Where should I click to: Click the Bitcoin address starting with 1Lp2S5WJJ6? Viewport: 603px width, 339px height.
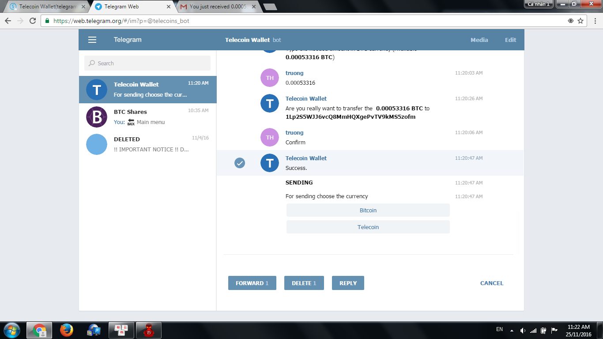(350, 117)
